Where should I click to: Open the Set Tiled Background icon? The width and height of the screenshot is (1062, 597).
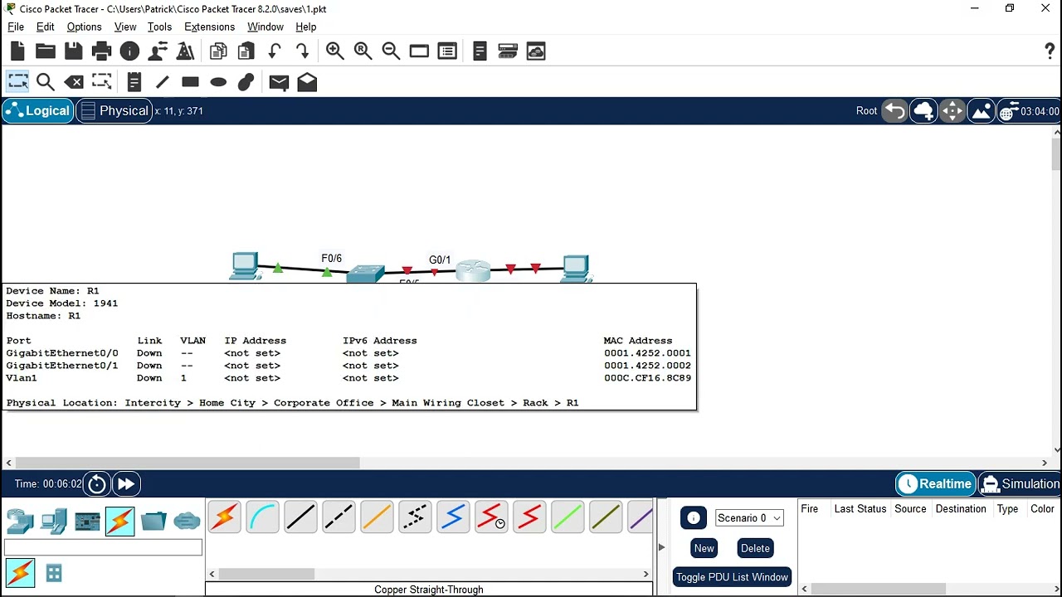[x=981, y=111]
